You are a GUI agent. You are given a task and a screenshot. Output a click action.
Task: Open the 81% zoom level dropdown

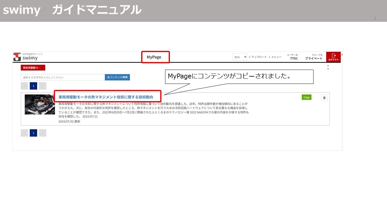(239, 57)
